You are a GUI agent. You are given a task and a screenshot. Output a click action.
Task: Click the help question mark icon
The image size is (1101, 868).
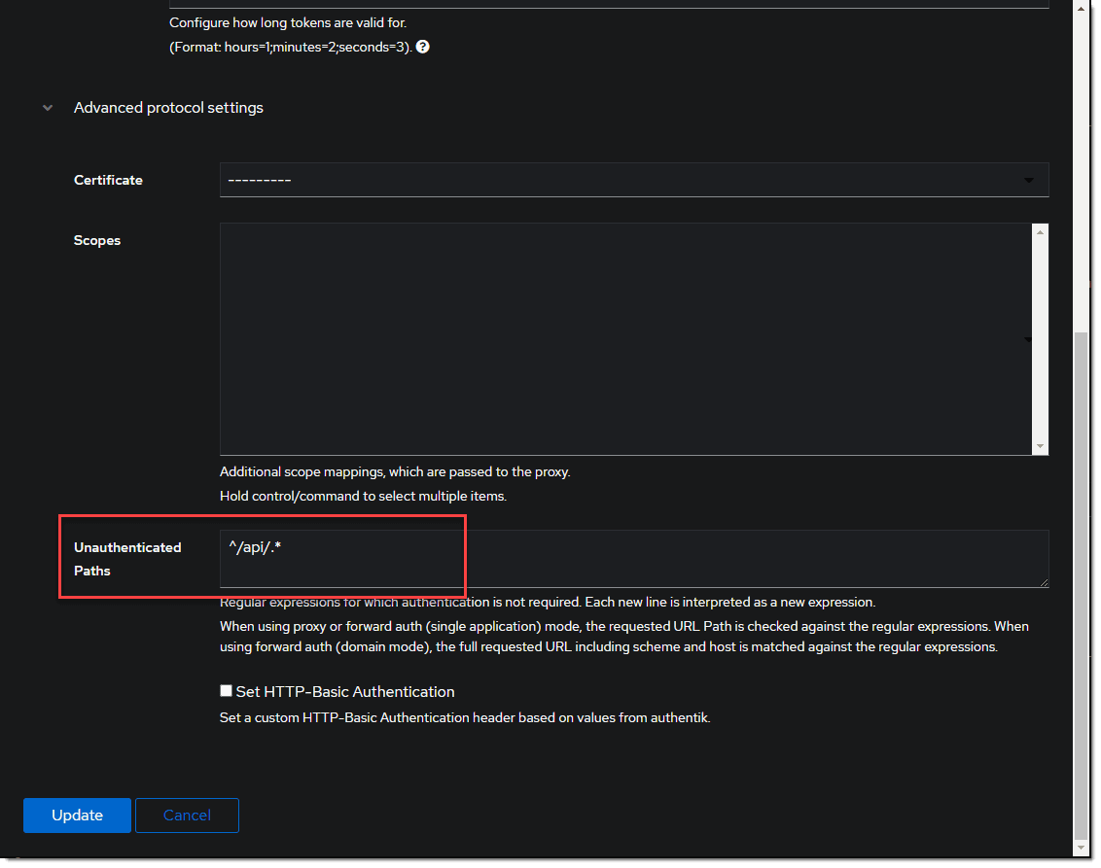[423, 47]
